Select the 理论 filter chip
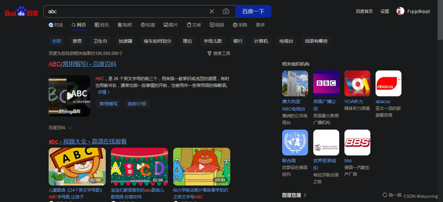This screenshot has height=202, width=443. (x=187, y=41)
